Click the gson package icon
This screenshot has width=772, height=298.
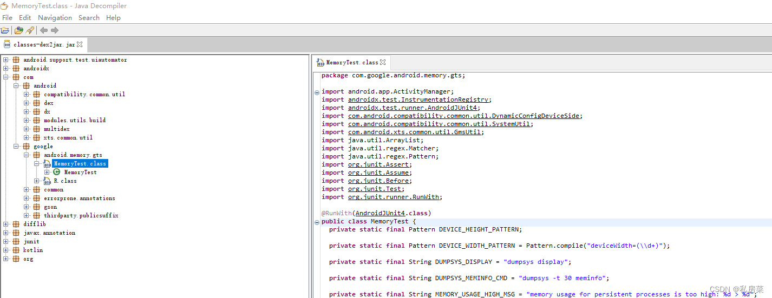pos(36,207)
